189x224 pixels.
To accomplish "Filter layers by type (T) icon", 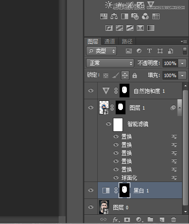I will pyautogui.click(x=149, y=51).
